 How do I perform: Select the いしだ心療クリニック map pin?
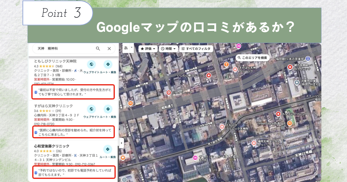[208, 75]
